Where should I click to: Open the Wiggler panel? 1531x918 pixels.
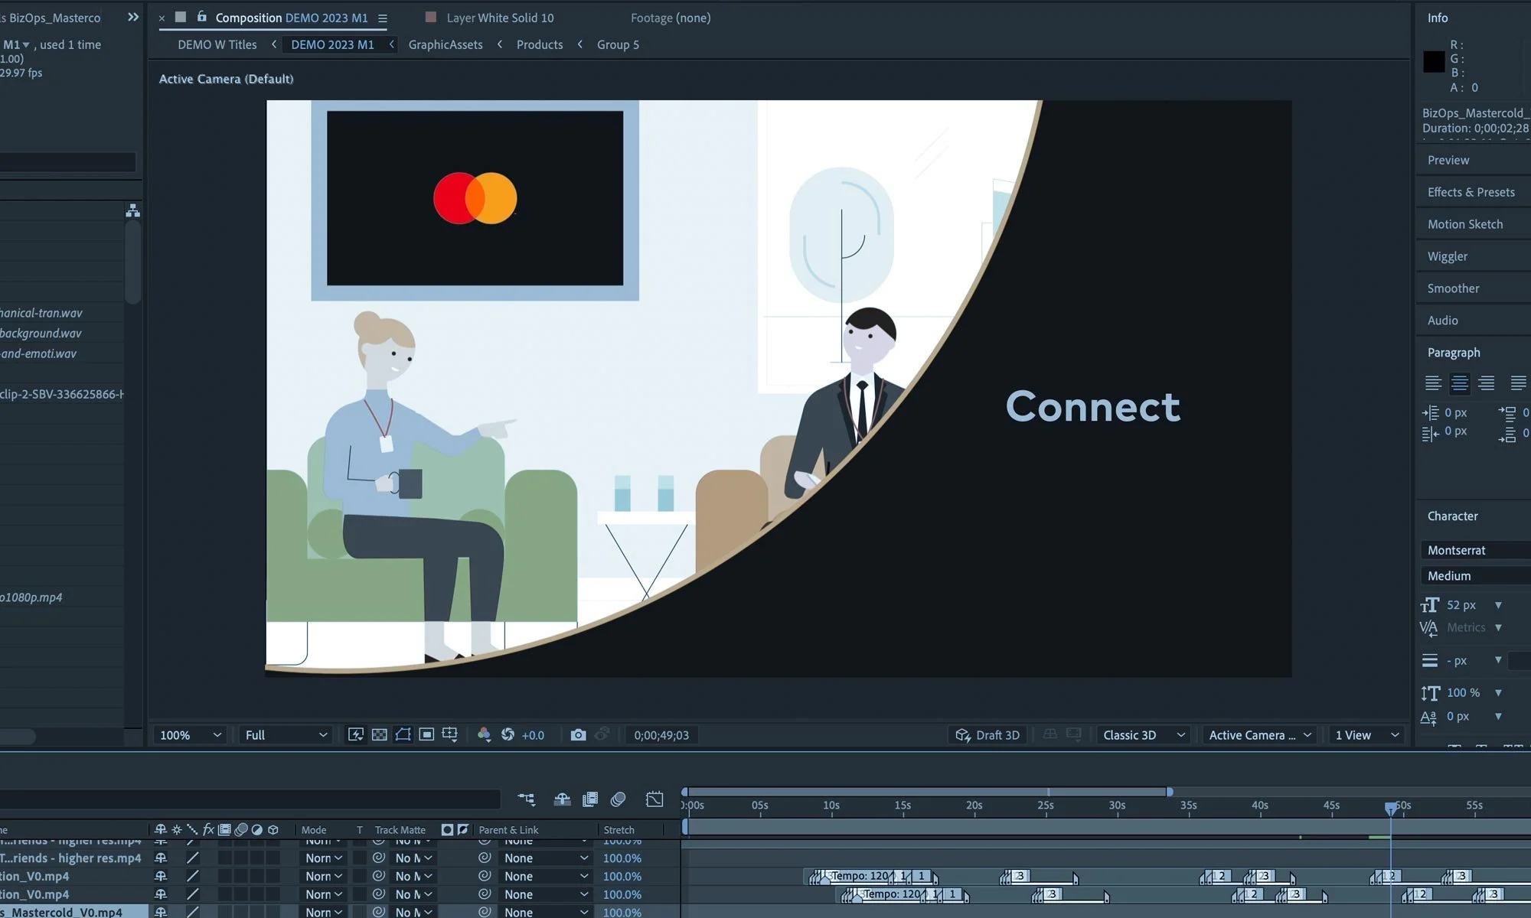[1447, 256]
